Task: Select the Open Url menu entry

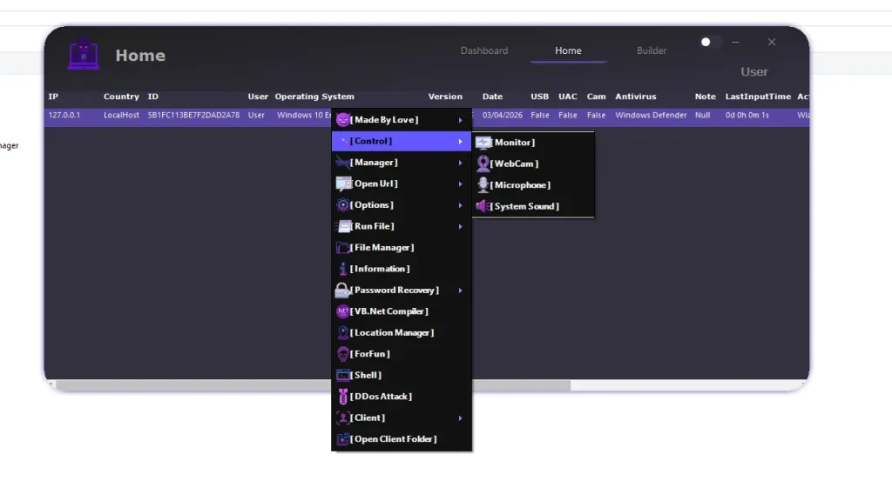Action: click(375, 184)
